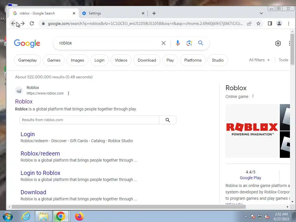Filter results by Games
The image size is (296, 222).
[x=54, y=60]
